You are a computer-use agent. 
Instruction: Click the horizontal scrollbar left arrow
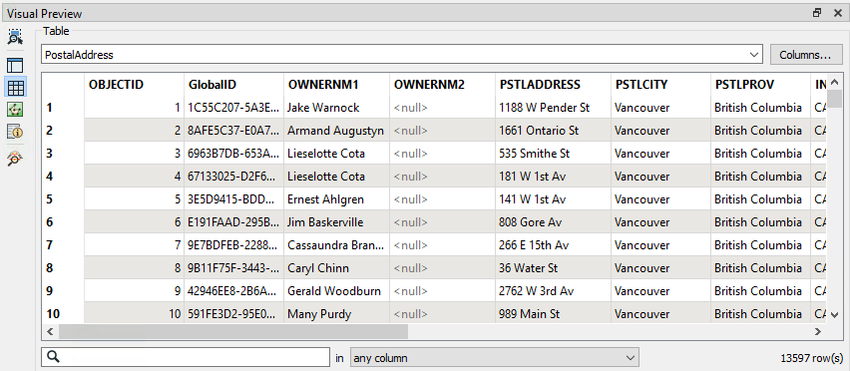pyautogui.click(x=49, y=331)
